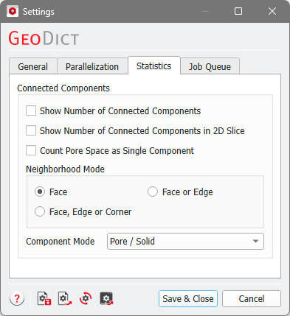Go to the Job Queue tab

click(x=210, y=66)
